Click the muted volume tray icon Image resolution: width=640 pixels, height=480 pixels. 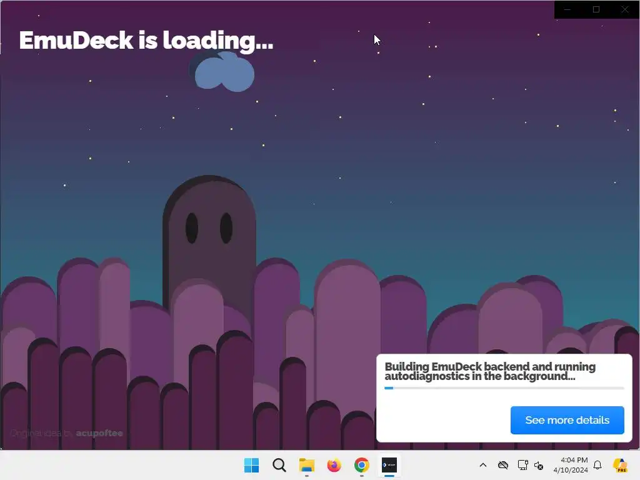pos(539,465)
